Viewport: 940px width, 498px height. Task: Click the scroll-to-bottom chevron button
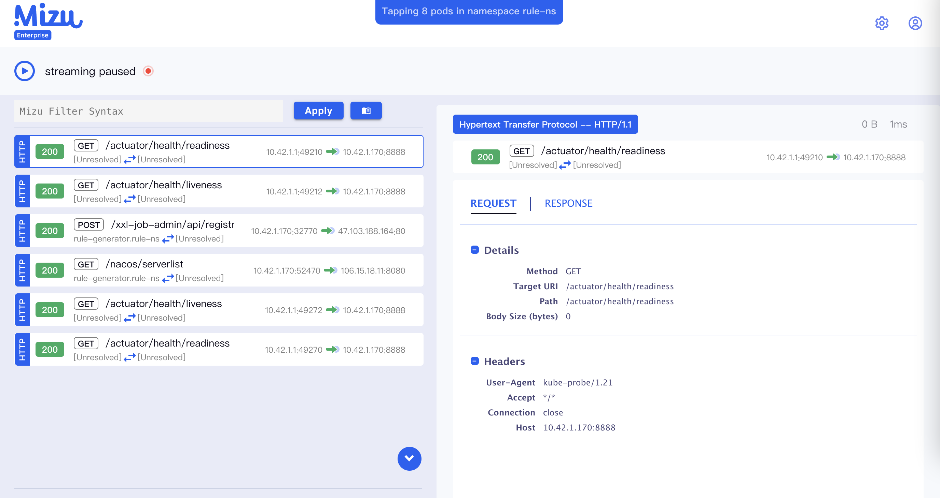pyautogui.click(x=409, y=459)
